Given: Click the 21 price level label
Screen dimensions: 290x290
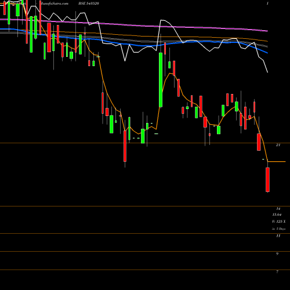Looking at the screenshot, I should pyautogui.click(x=278, y=145).
